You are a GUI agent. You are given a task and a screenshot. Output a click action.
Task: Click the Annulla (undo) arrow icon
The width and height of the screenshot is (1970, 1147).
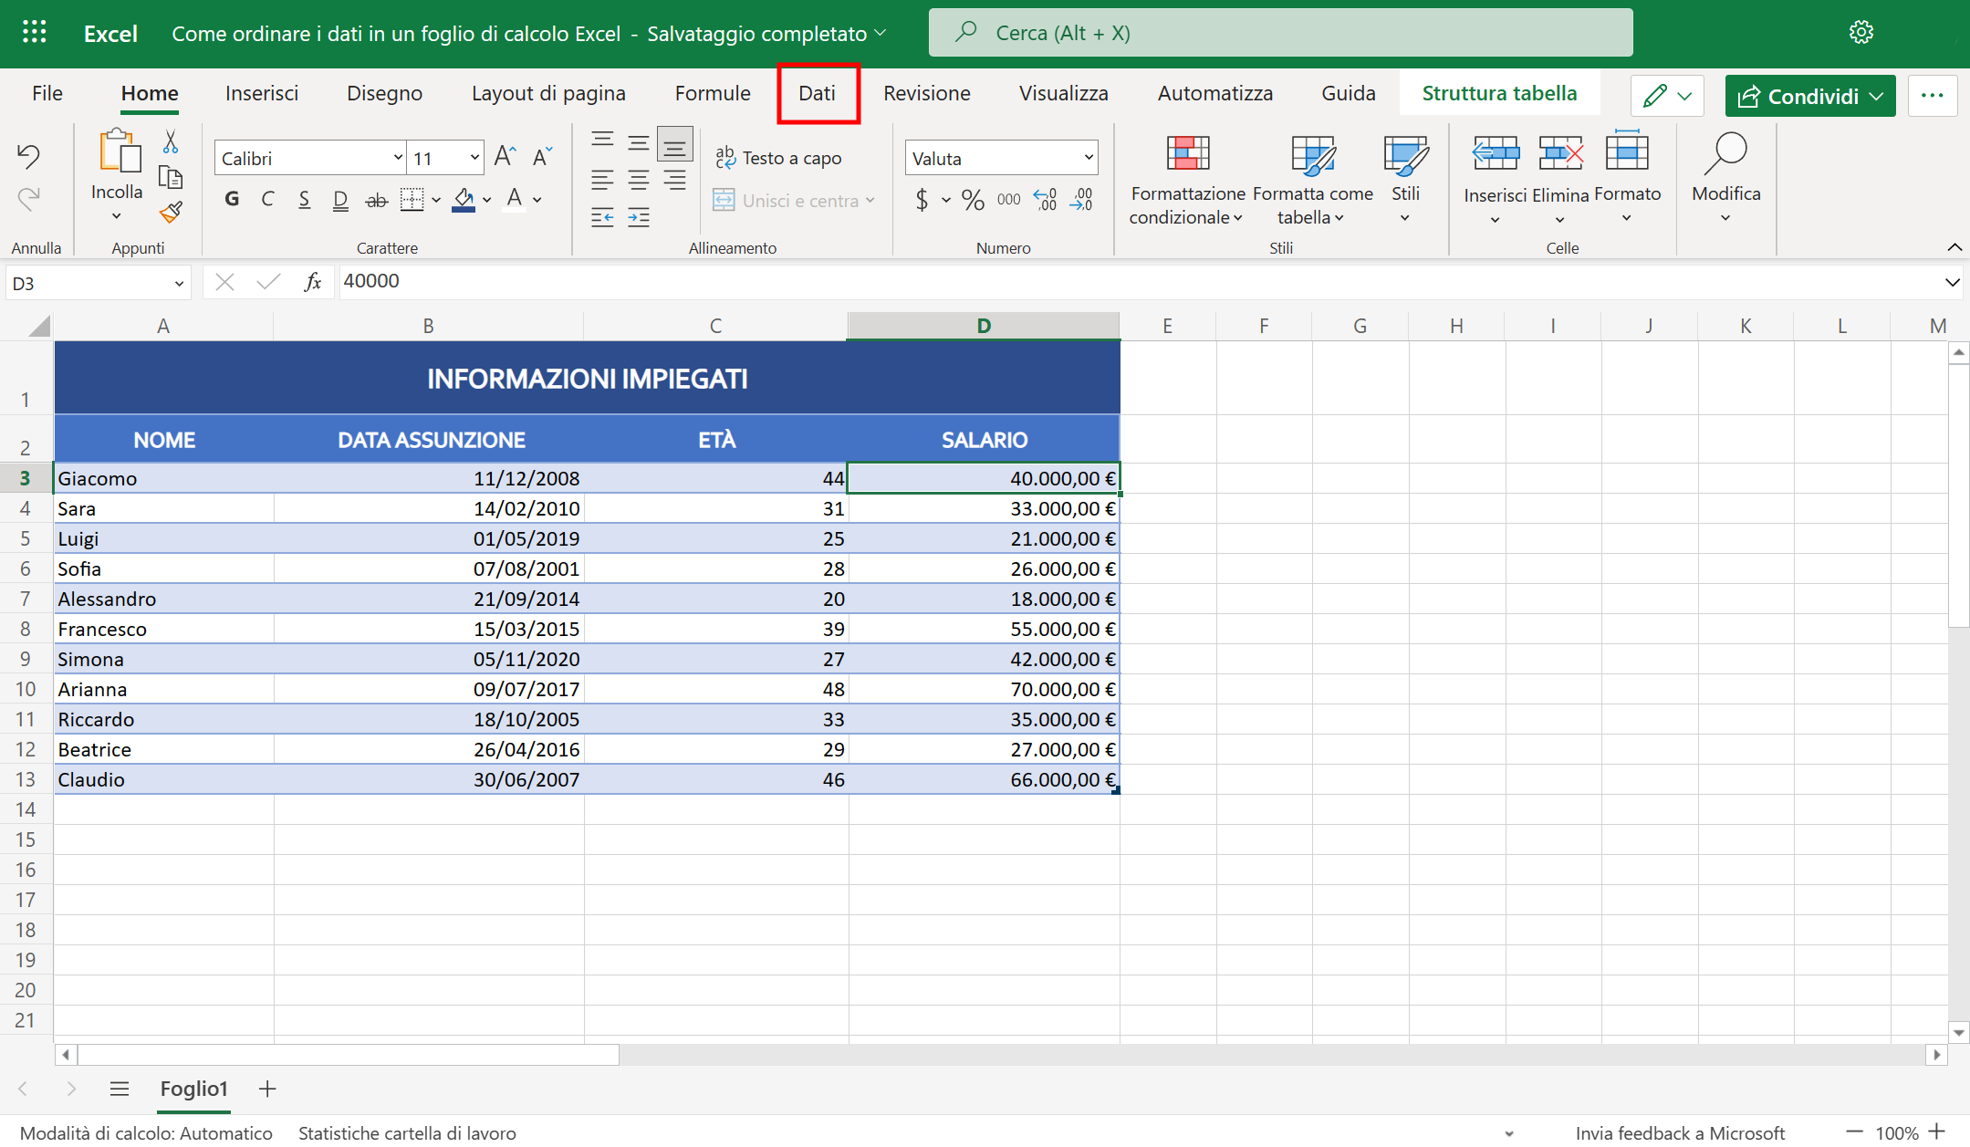[x=28, y=155]
